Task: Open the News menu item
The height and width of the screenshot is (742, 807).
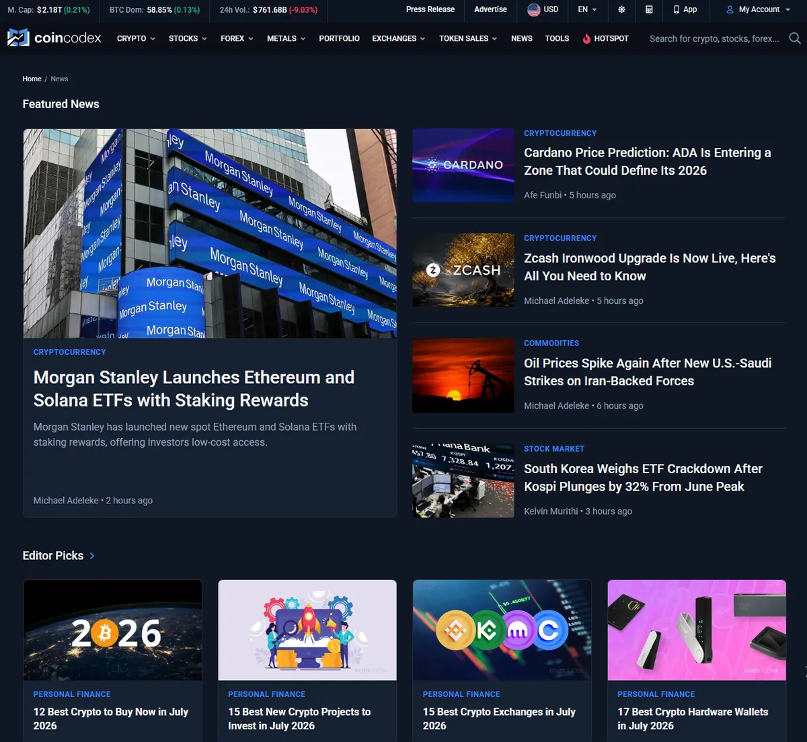Action: [522, 38]
